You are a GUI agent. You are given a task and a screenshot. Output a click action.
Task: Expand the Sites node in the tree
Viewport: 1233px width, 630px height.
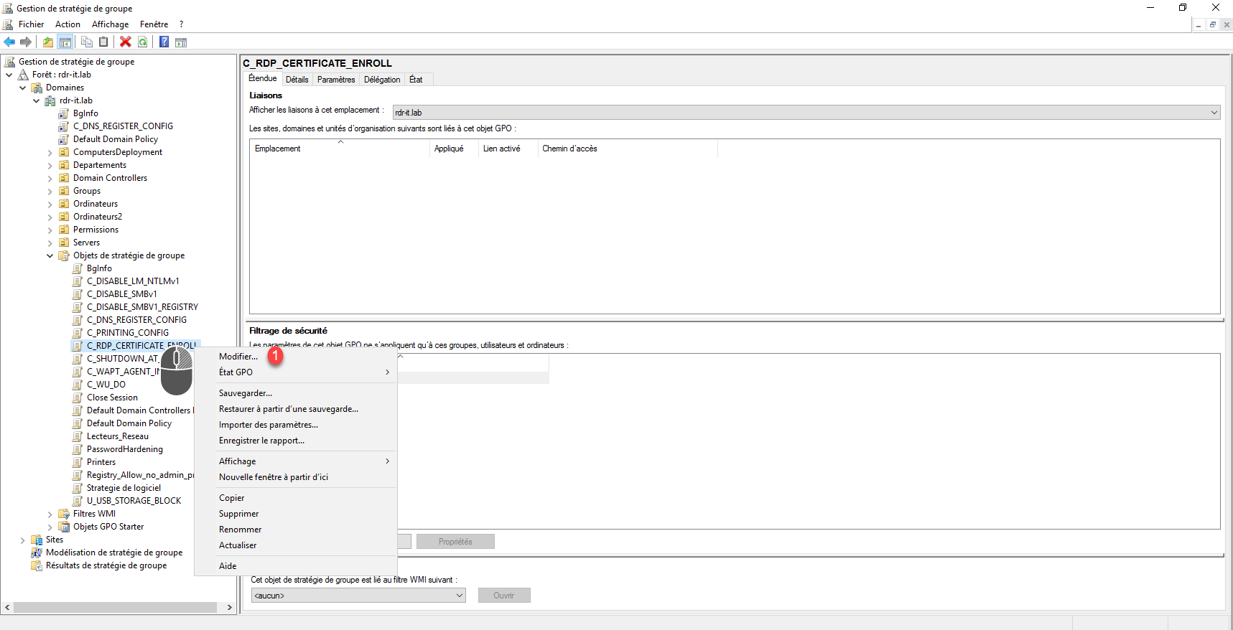coord(22,540)
